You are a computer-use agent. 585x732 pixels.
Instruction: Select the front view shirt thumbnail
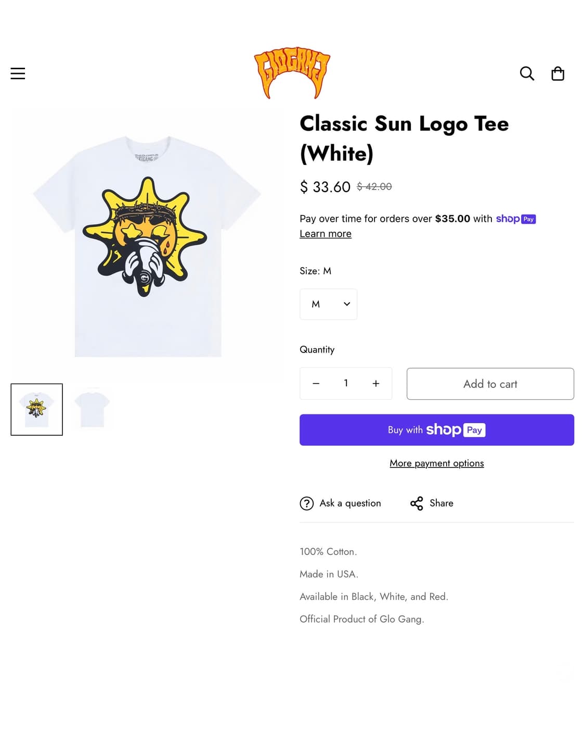click(37, 410)
